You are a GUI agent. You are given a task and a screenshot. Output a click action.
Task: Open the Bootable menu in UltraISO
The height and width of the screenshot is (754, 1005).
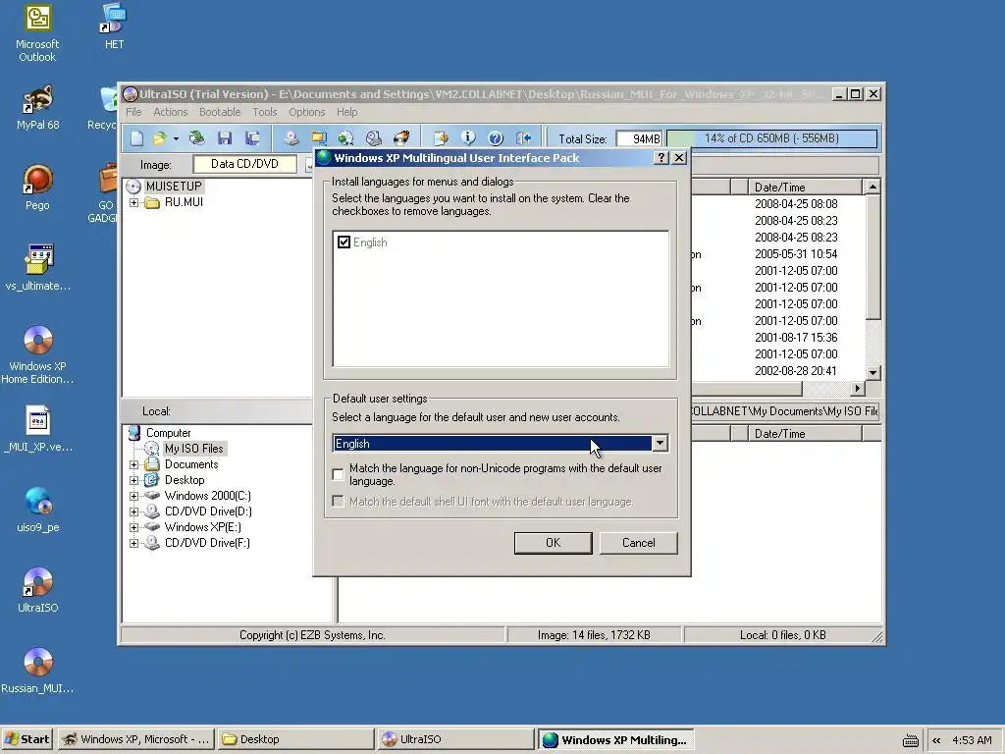point(220,112)
